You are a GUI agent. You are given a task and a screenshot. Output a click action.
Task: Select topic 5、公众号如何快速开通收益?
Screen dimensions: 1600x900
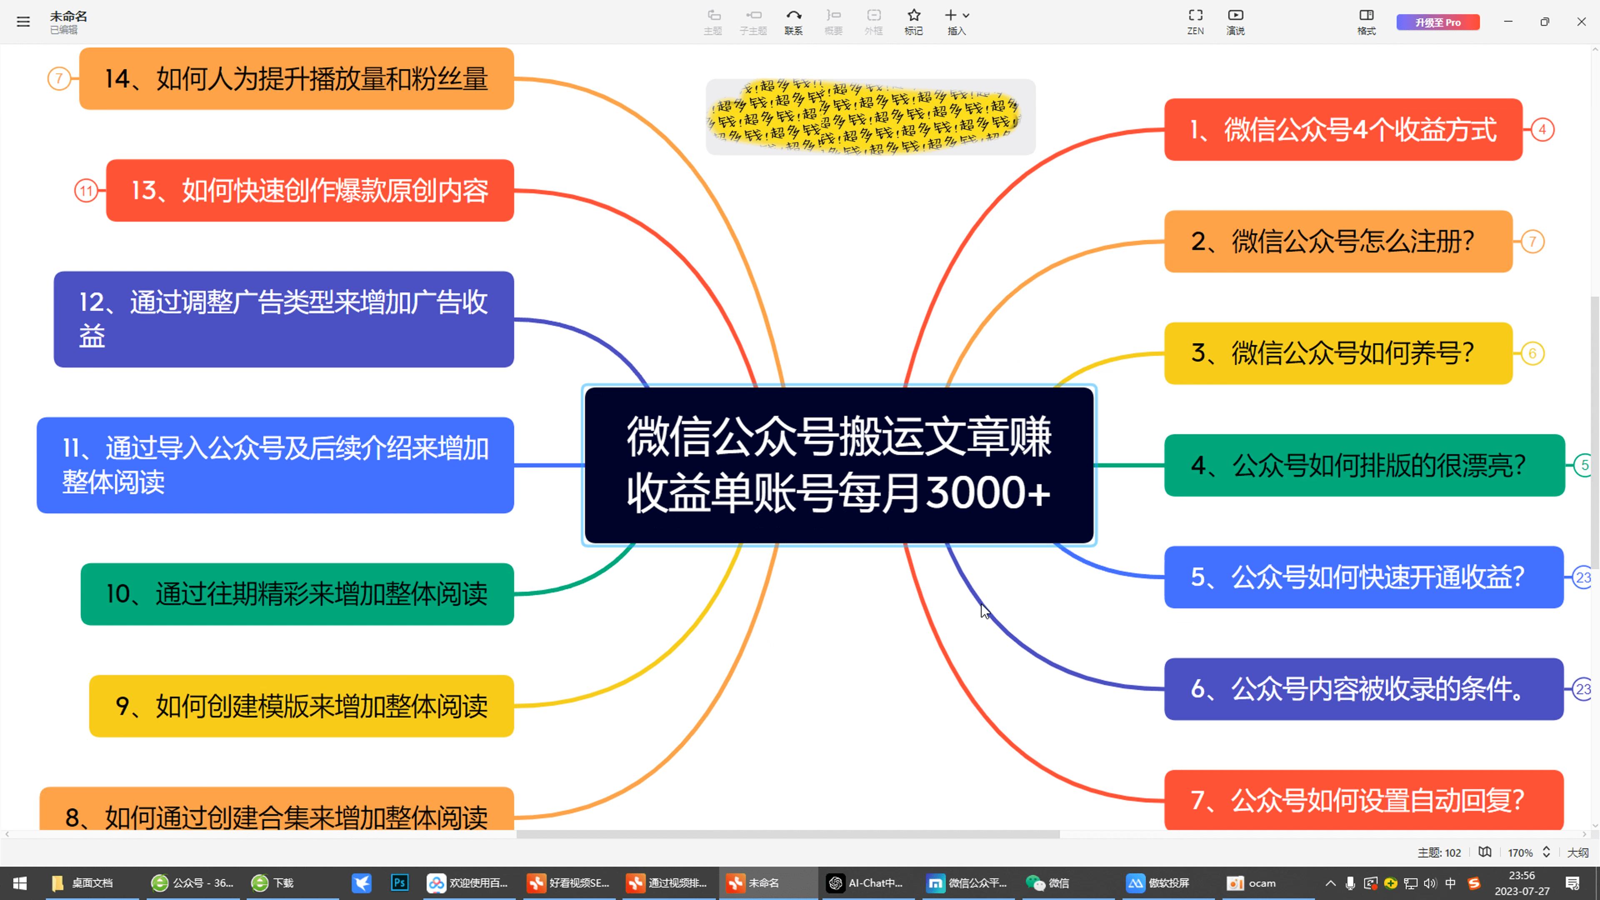point(1364,577)
